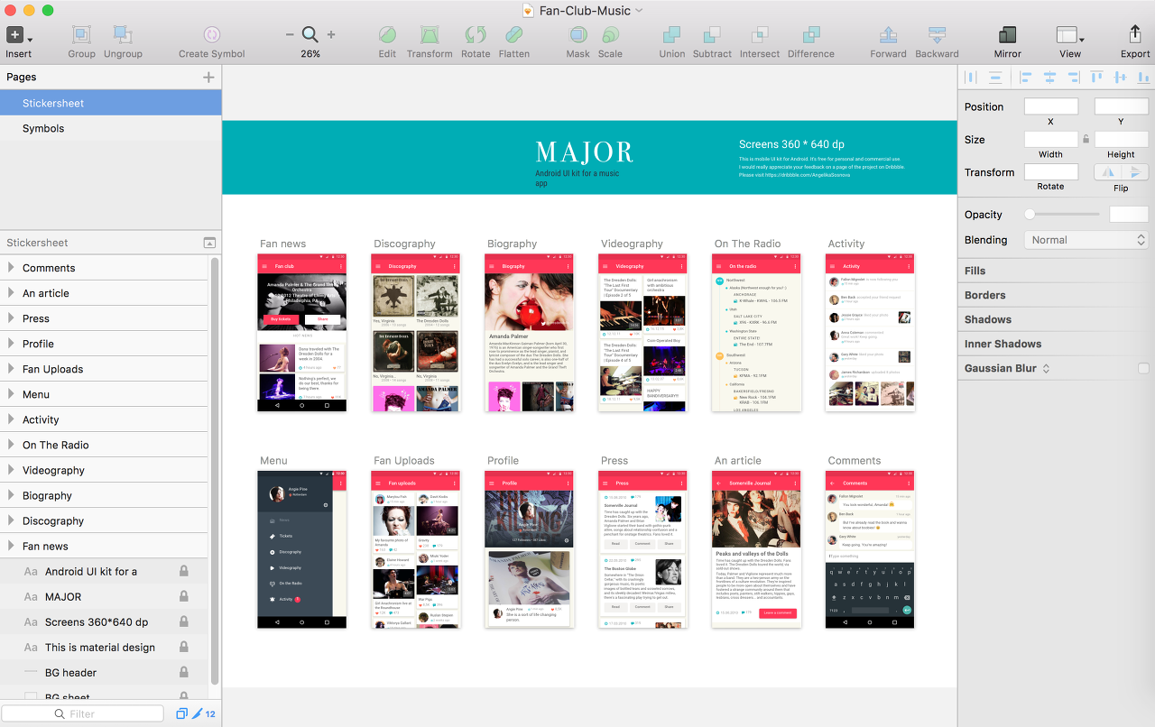Click the Mirror toolbar icon
Viewport: 1155px width, 727px height.
pyautogui.click(x=1007, y=35)
